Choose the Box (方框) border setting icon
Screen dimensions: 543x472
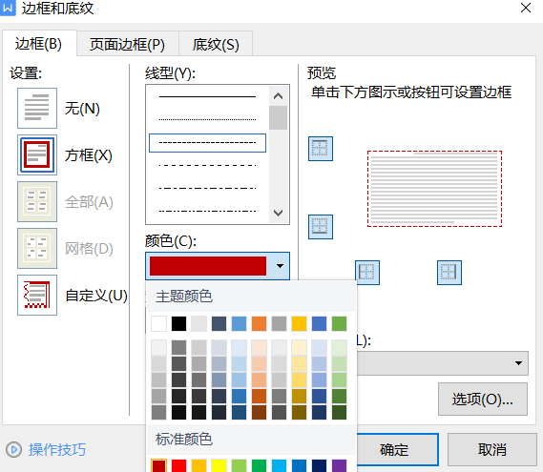pos(37,154)
